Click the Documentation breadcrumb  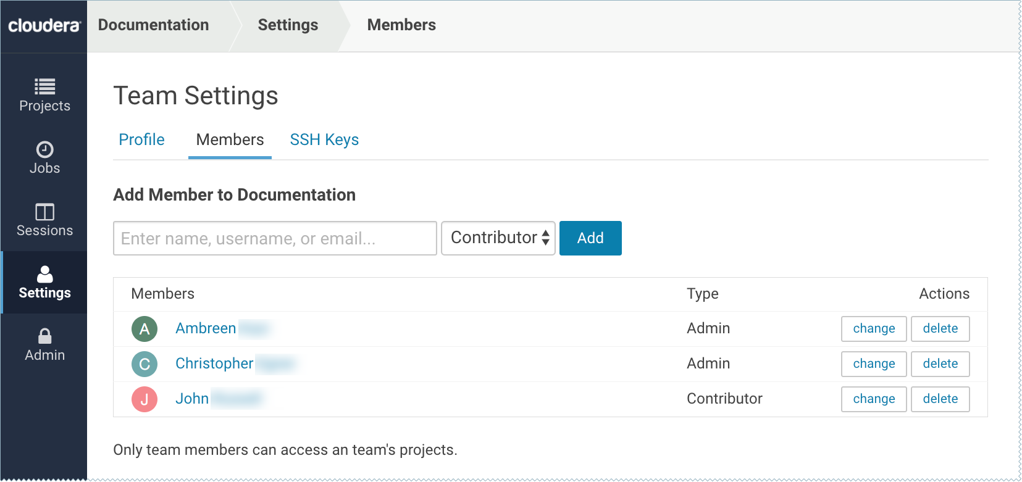tap(154, 25)
